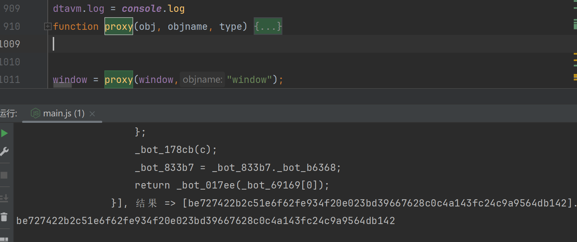The image size is (577, 242).
Task: Click underlined window variable on line 1011
Action: pos(70,80)
